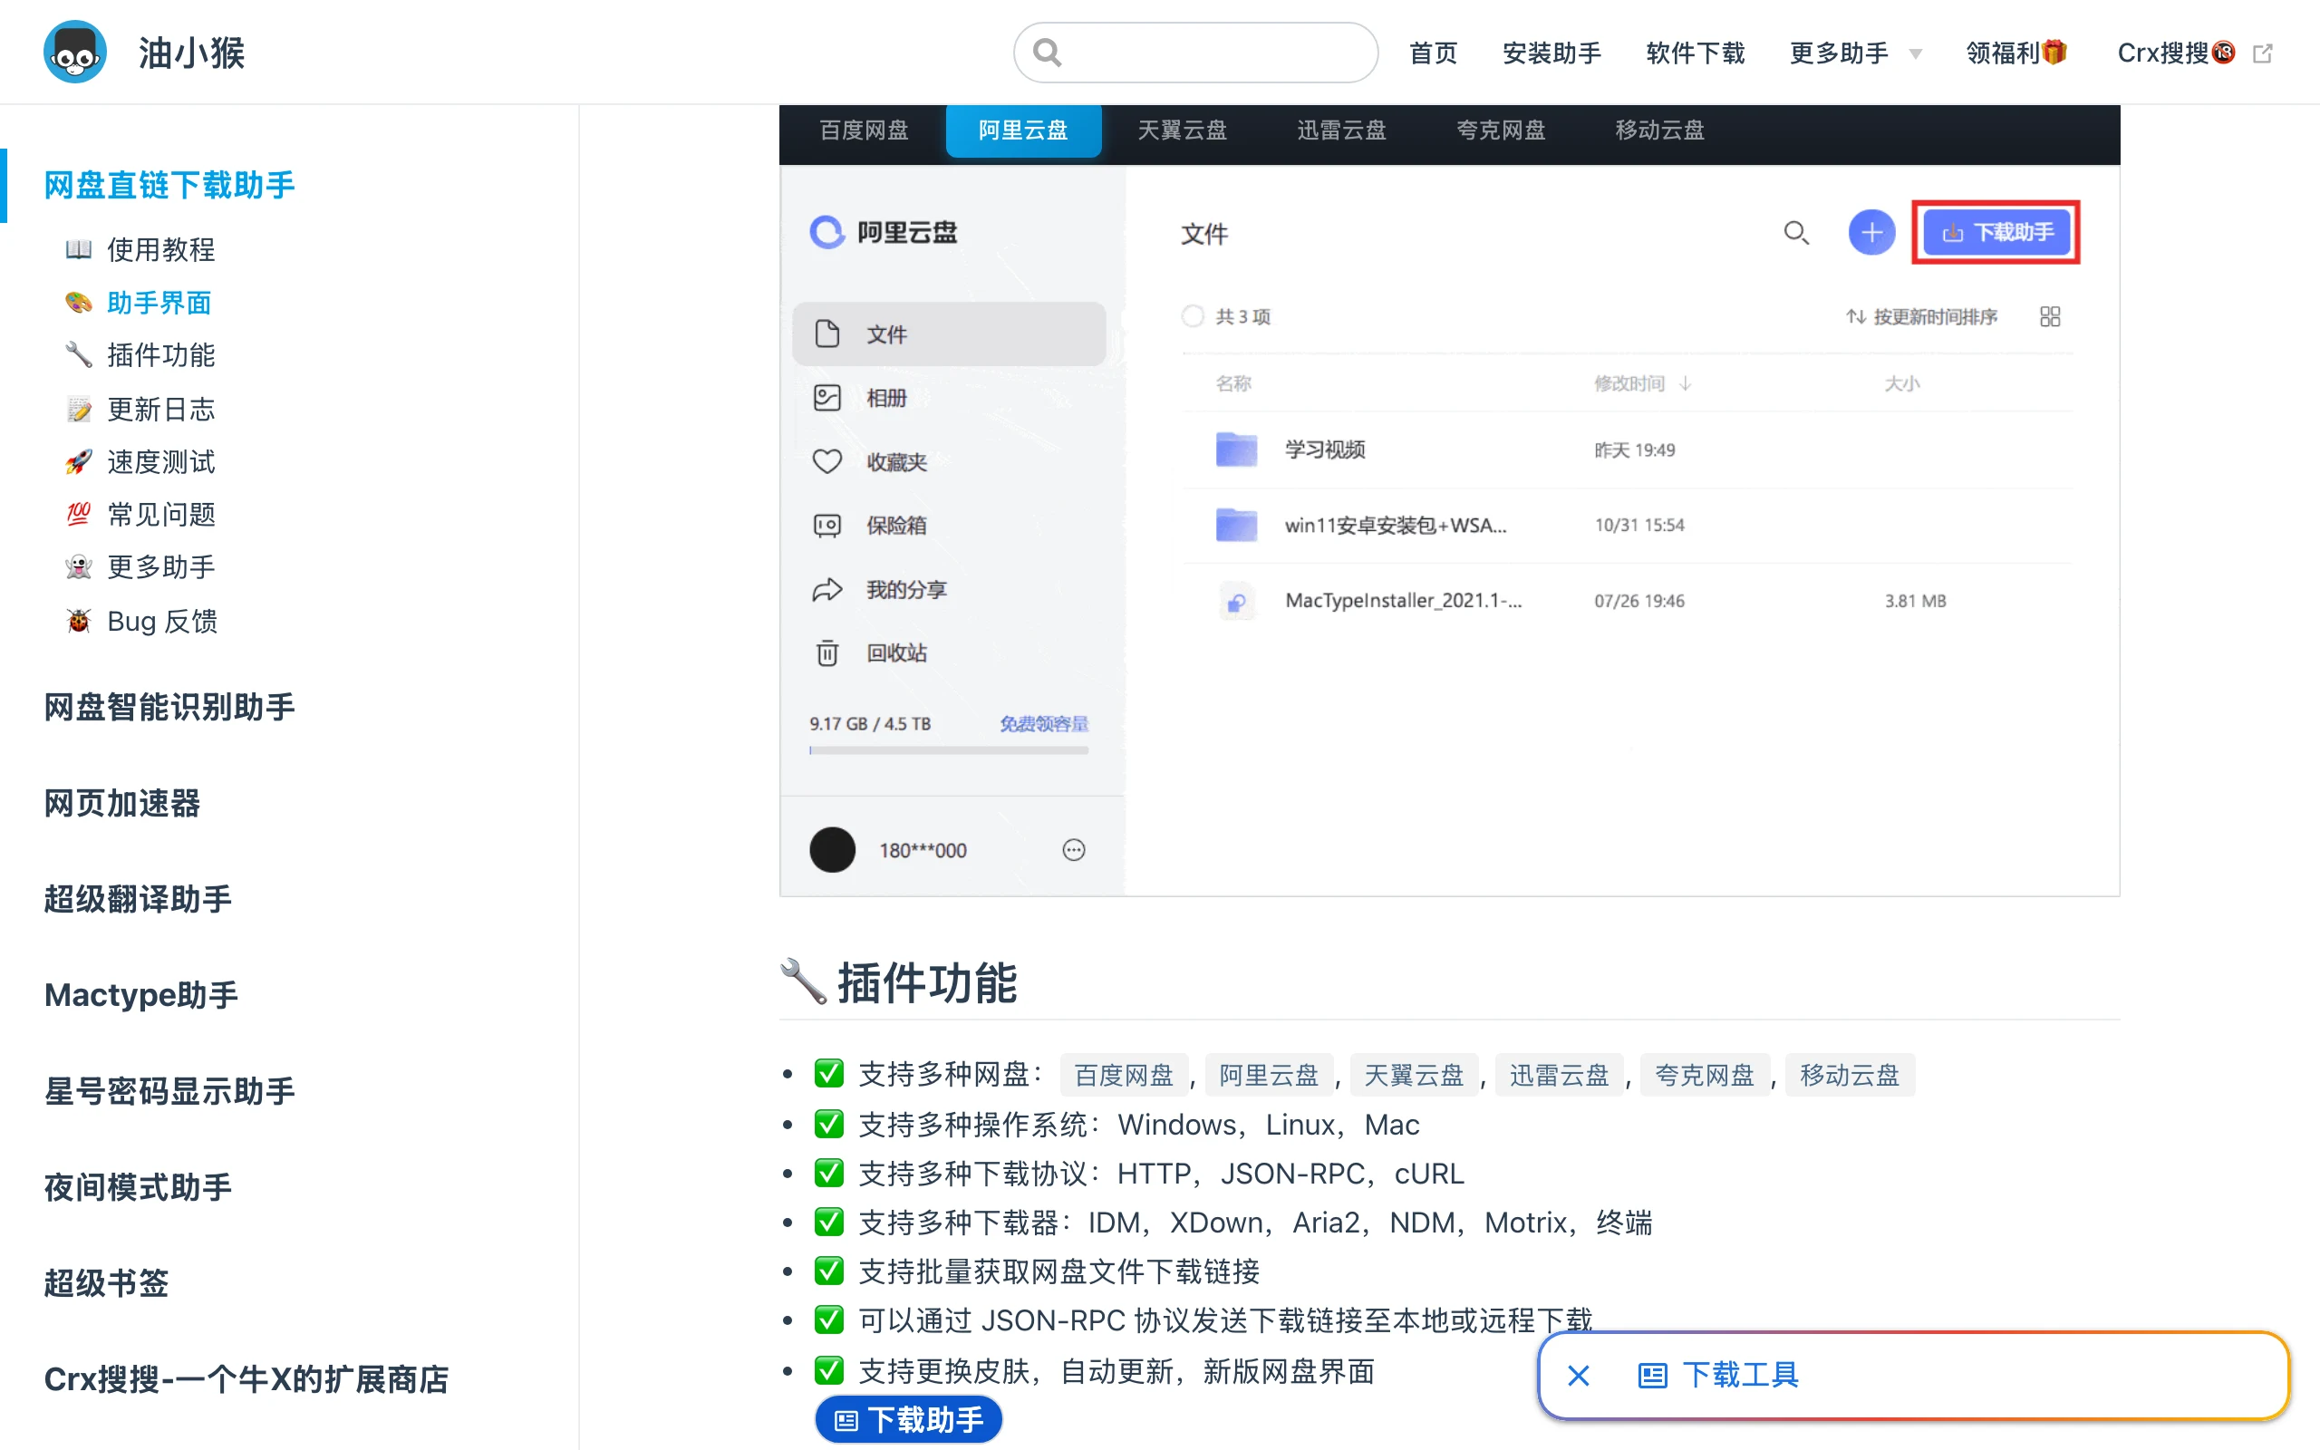Click the sort arrow next to 修改时间

click(1686, 383)
